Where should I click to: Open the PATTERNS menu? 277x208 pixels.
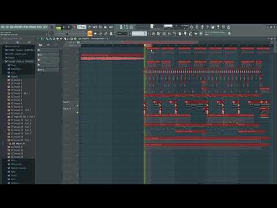[x=18, y=27]
